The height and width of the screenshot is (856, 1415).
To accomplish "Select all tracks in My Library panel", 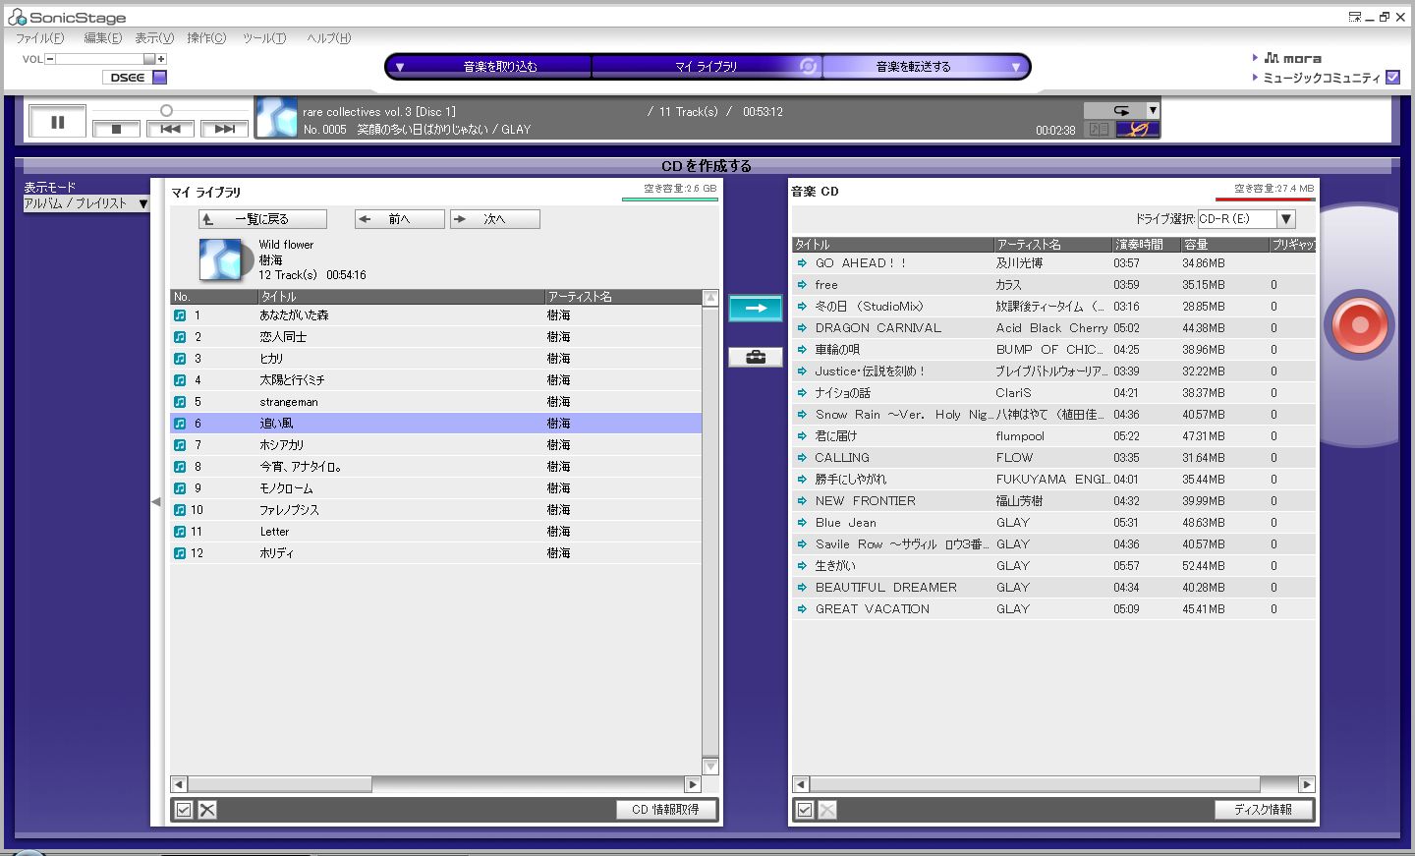I will point(184,810).
